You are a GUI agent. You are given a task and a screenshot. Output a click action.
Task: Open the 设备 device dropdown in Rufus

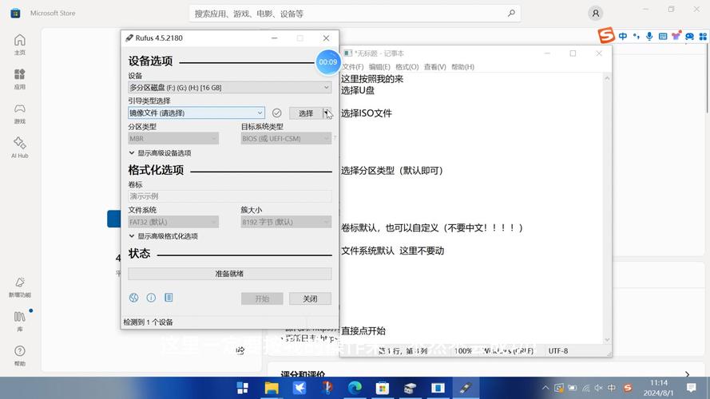pyautogui.click(x=229, y=87)
